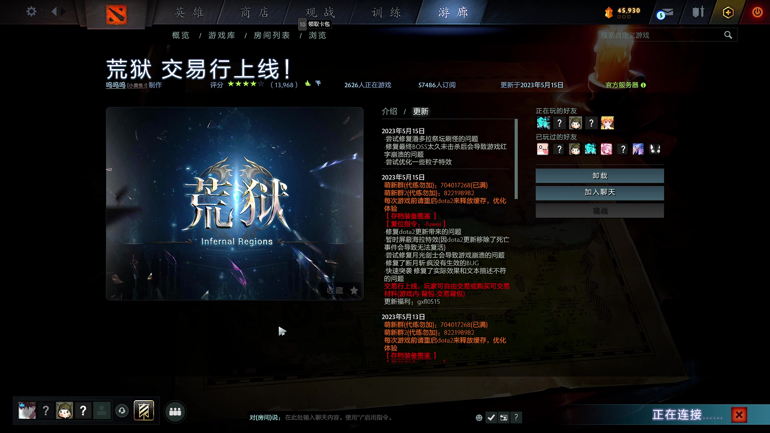This screenshot has width=770, height=433.
Task: Open the 游廊 tab
Action: [453, 13]
